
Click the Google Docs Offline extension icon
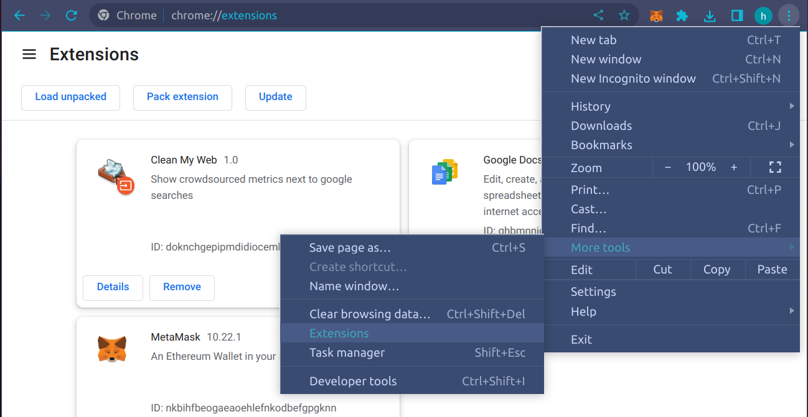pyautogui.click(x=444, y=172)
